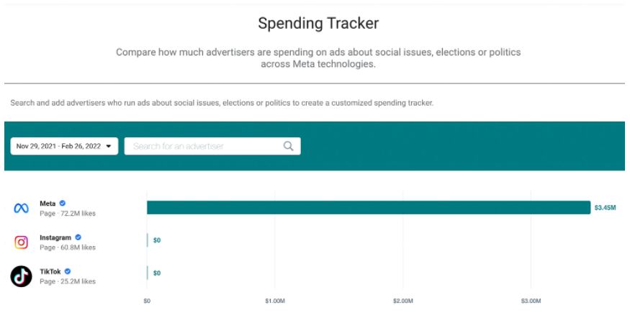
Task: Open the TikTok advertiser page name
Action: [x=50, y=271]
